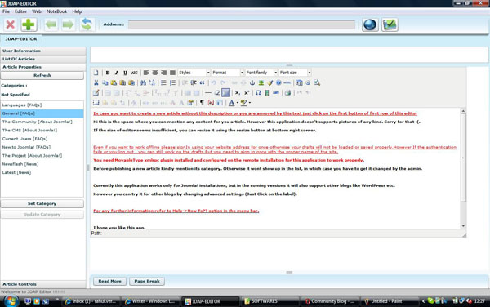Open the Font size dropdown

[295, 73]
